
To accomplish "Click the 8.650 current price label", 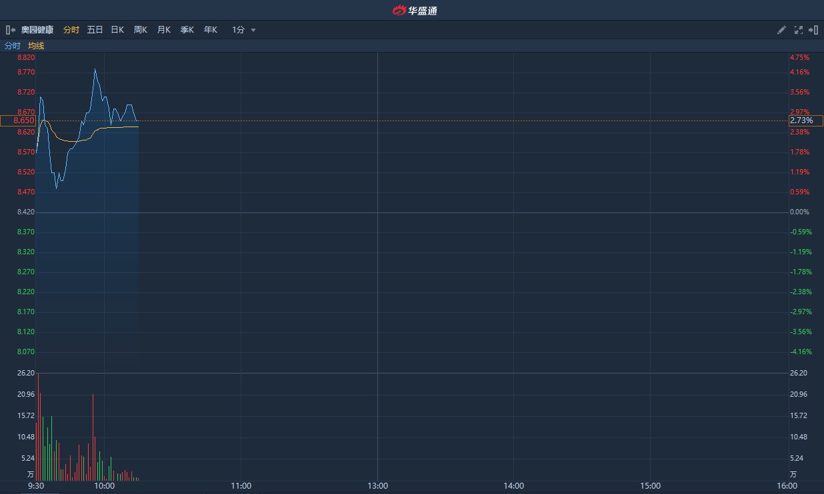I will pos(18,121).
